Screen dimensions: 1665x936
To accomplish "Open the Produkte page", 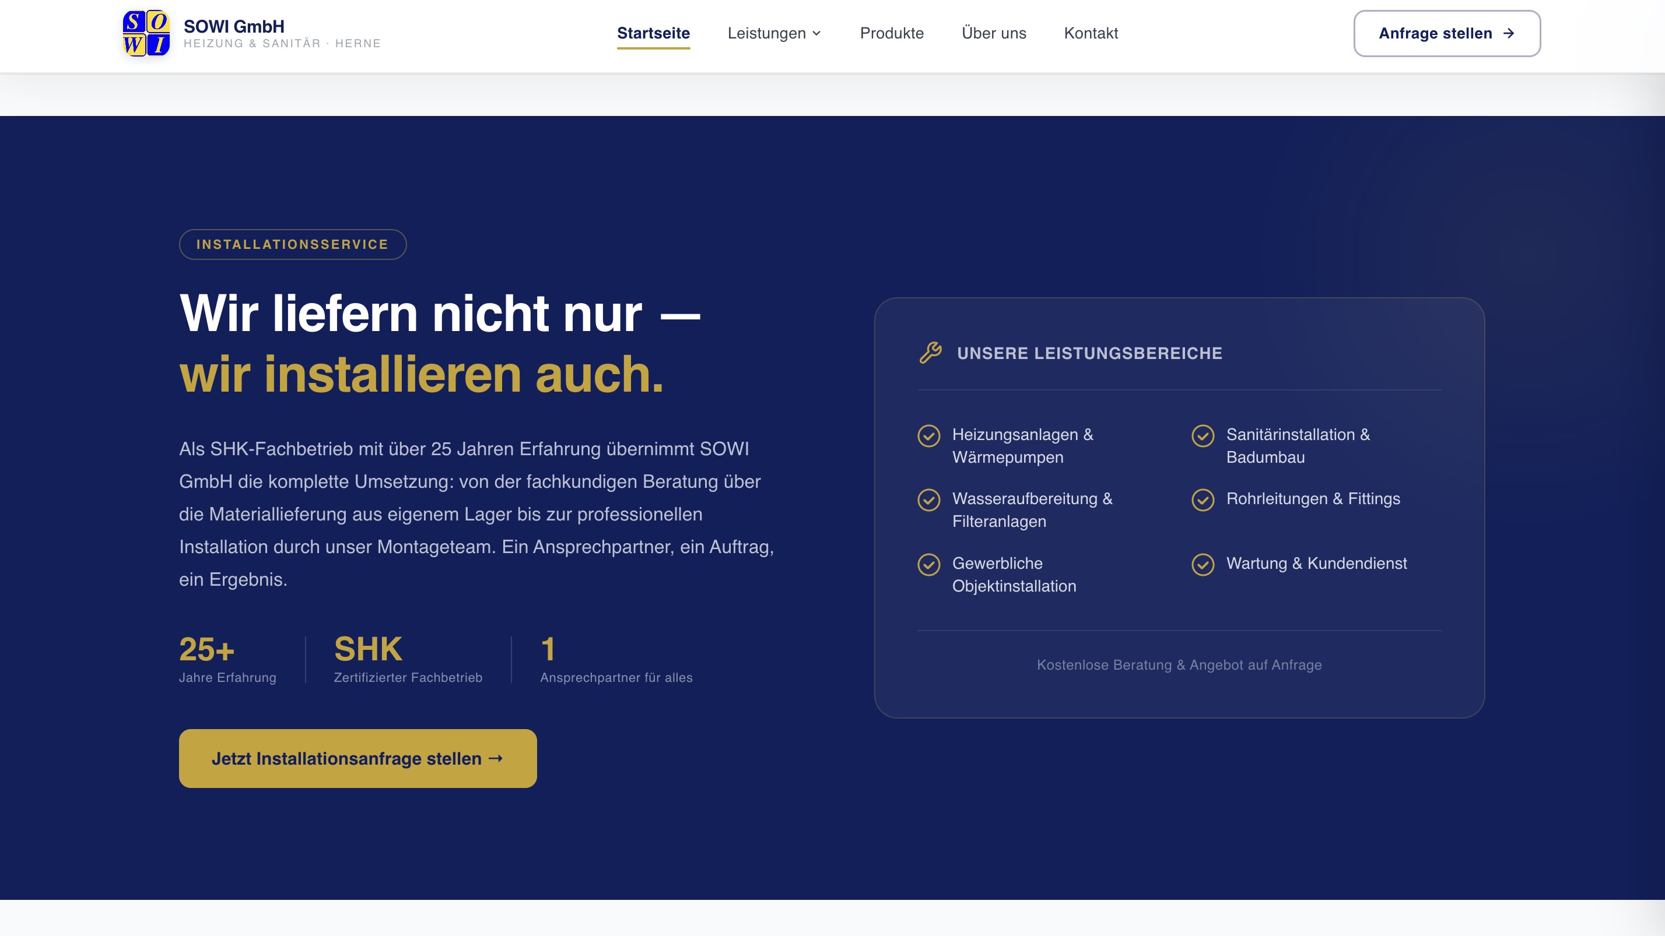I will pyautogui.click(x=891, y=34).
